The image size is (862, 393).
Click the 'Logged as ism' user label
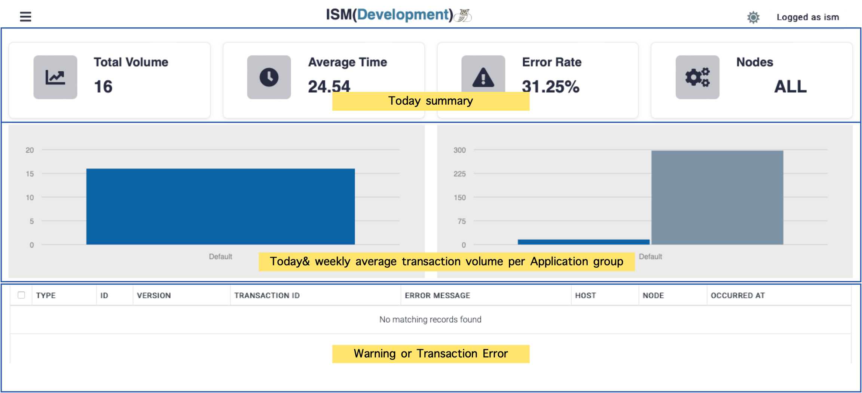tap(807, 17)
